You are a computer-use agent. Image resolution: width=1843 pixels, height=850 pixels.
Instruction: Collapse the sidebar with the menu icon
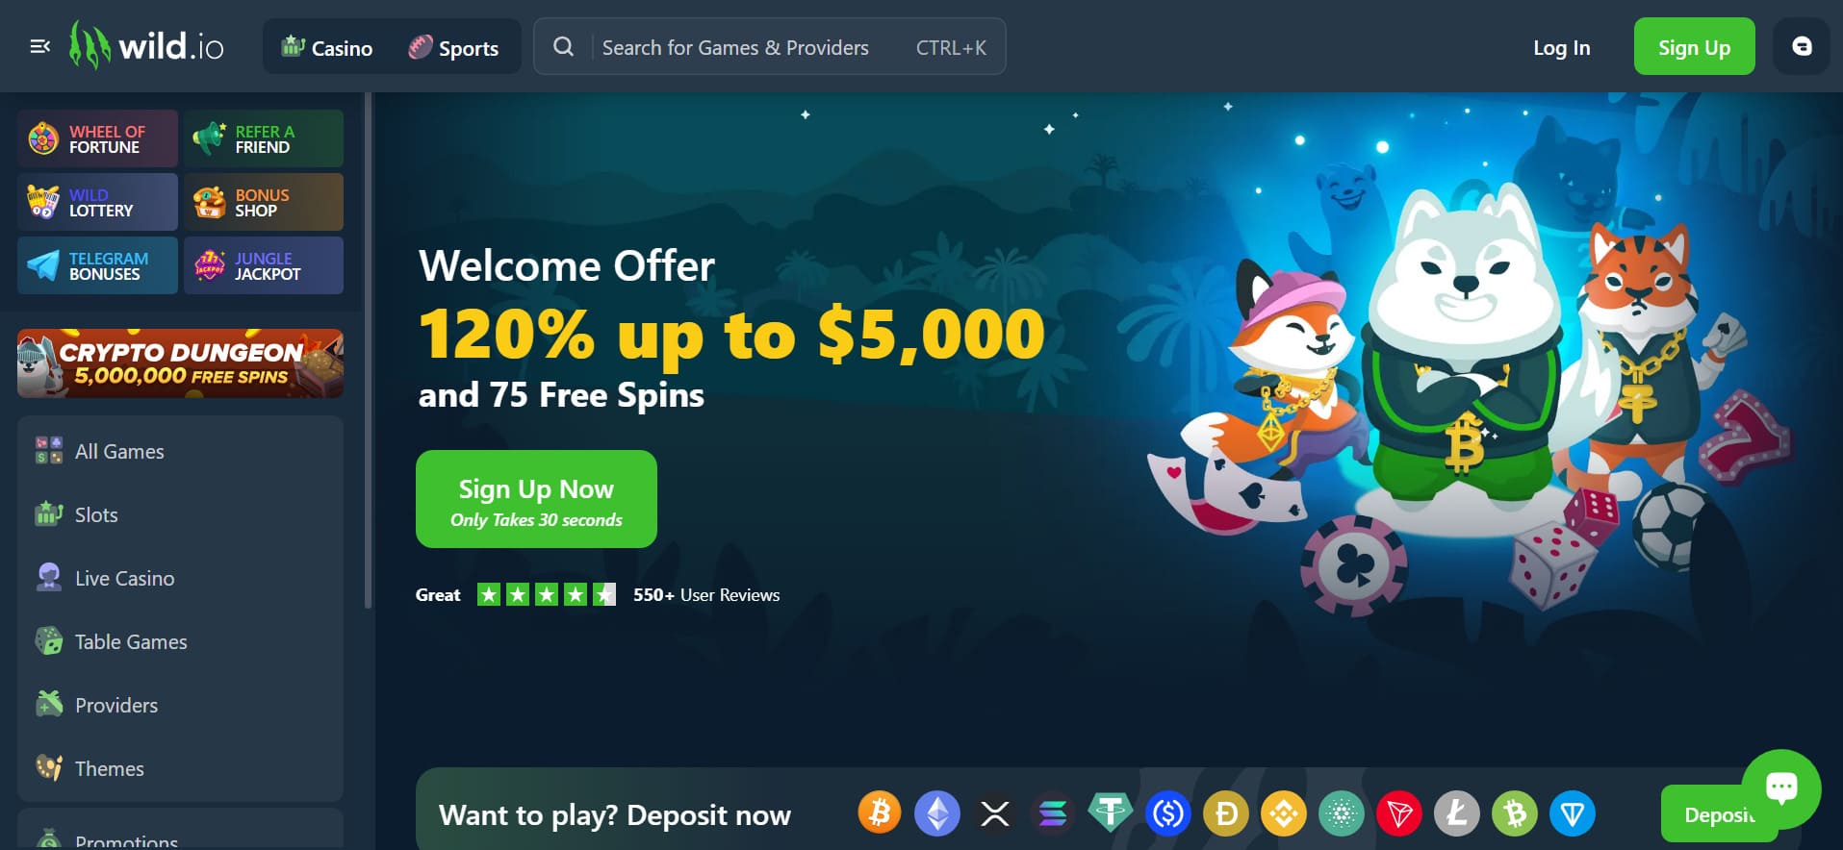click(40, 46)
